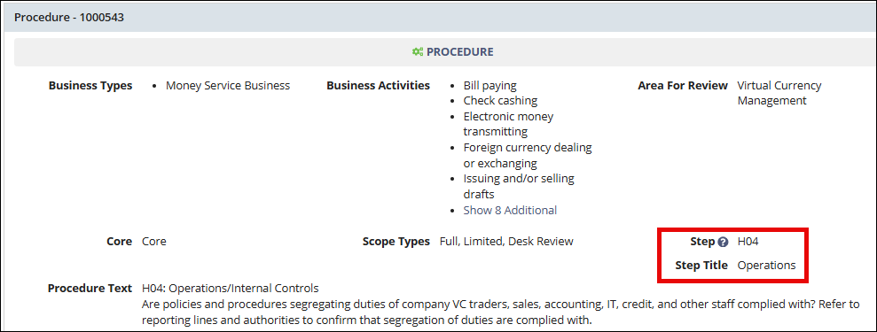This screenshot has height=332, width=877.
Task: Click the gears icon beside PROCEDURE heading
Action: coord(418,52)
